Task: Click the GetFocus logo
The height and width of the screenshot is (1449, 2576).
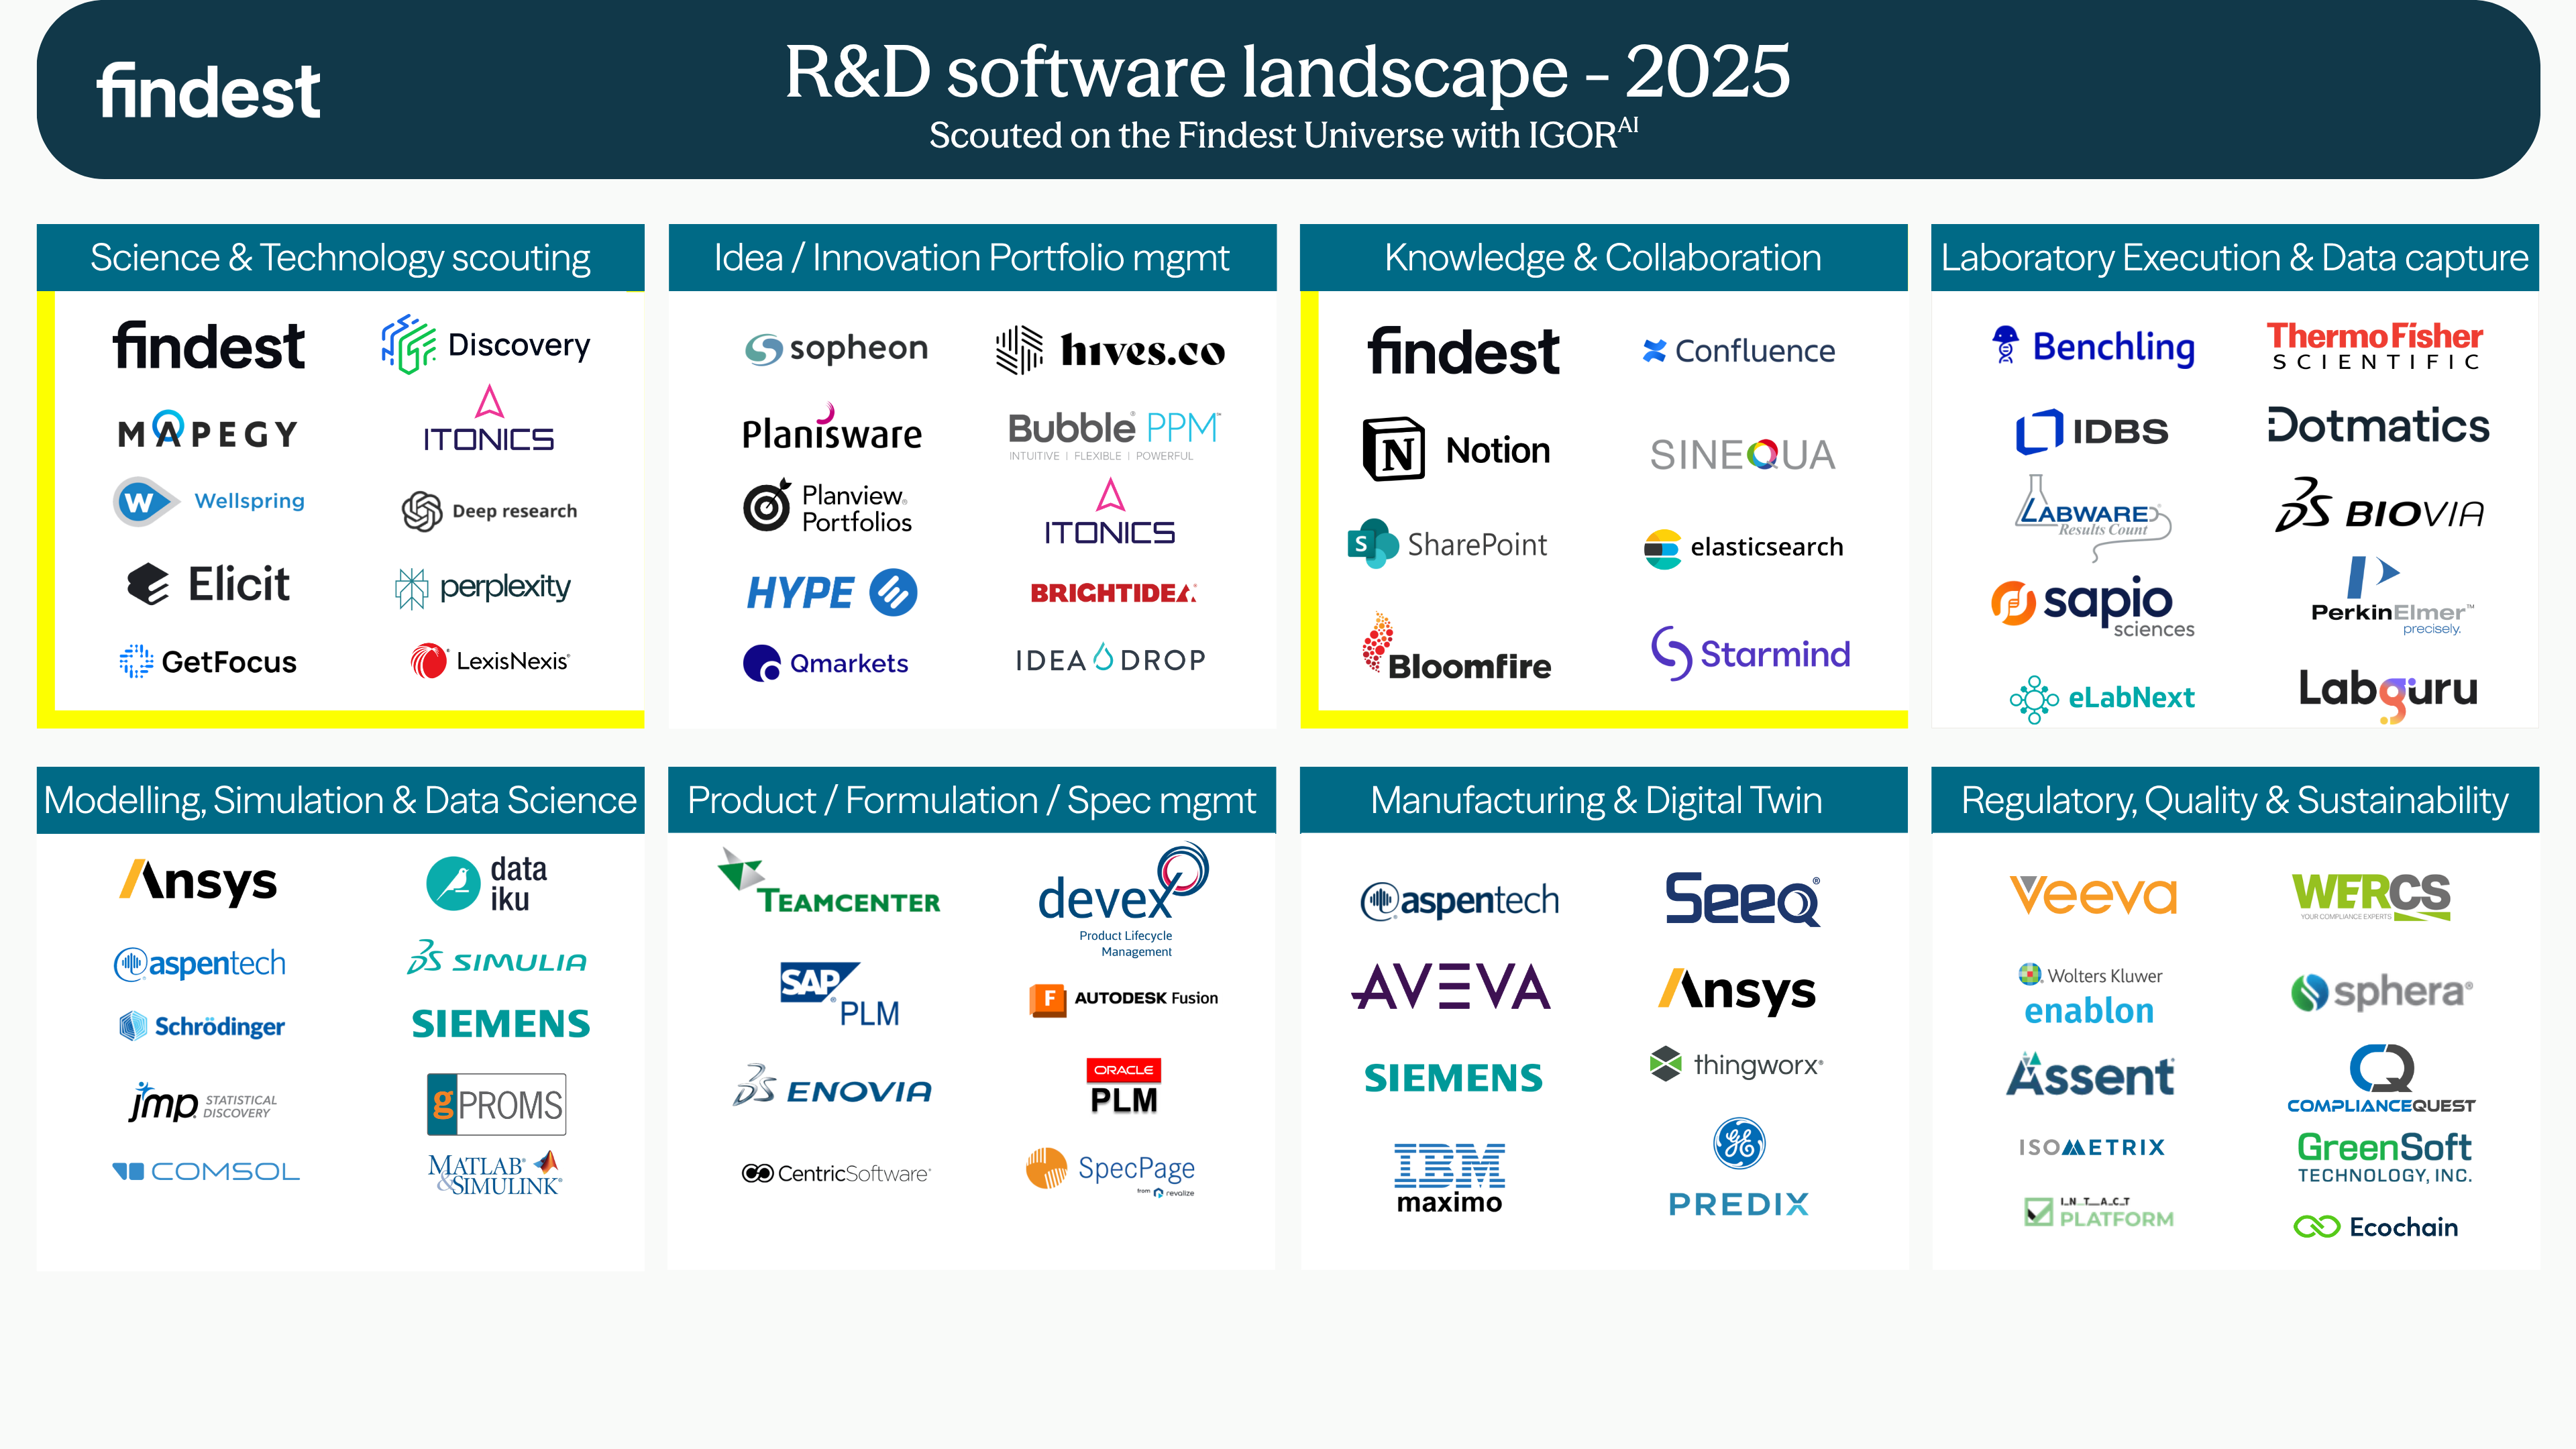Action: (x=208, y=662)
